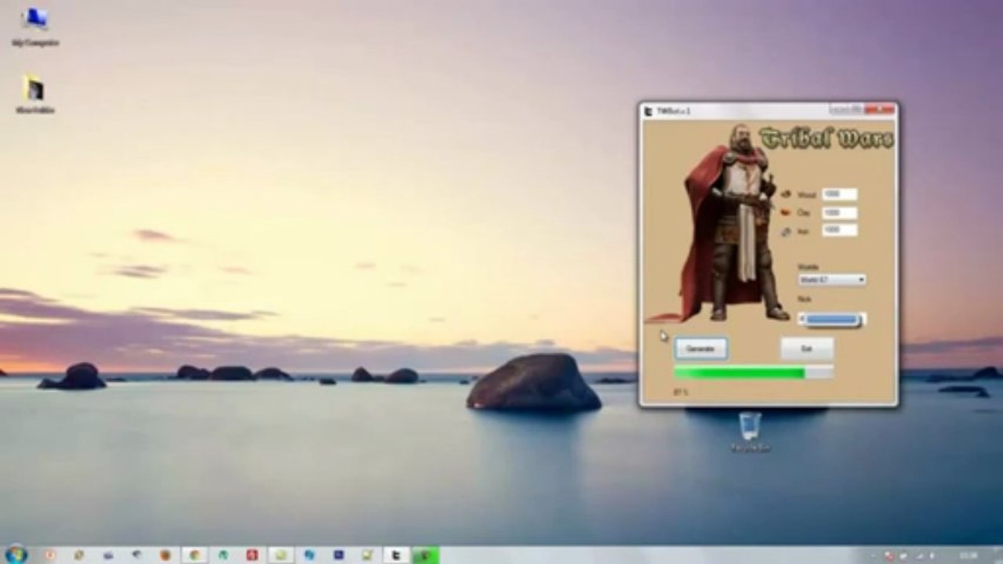1003x564 pixels.
Task: Click the first orange circle taskbar icon
Action: tap(49, 555)
